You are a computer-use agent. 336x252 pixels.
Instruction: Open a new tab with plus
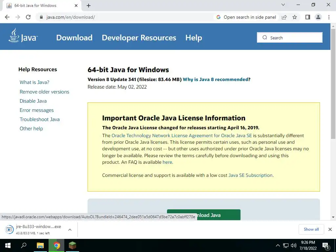click(x=89, y=6)
